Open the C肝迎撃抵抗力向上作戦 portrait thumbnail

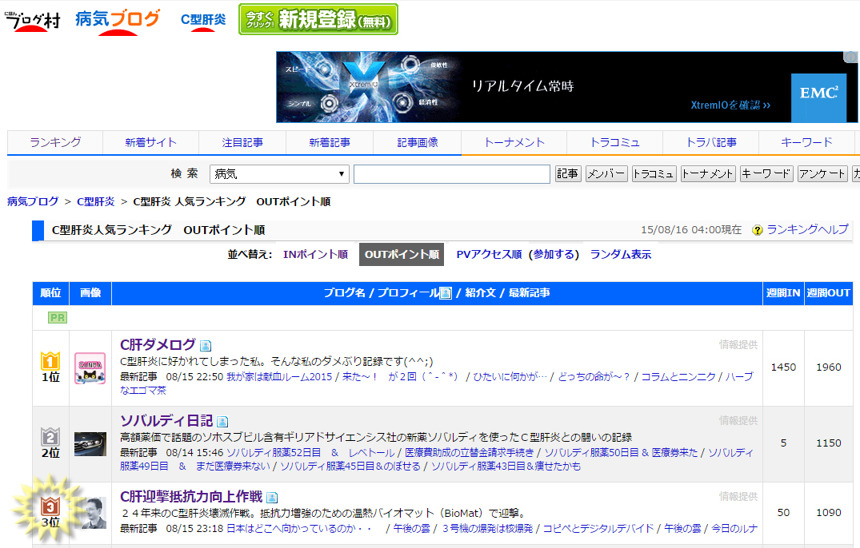(x=94, y=513)
